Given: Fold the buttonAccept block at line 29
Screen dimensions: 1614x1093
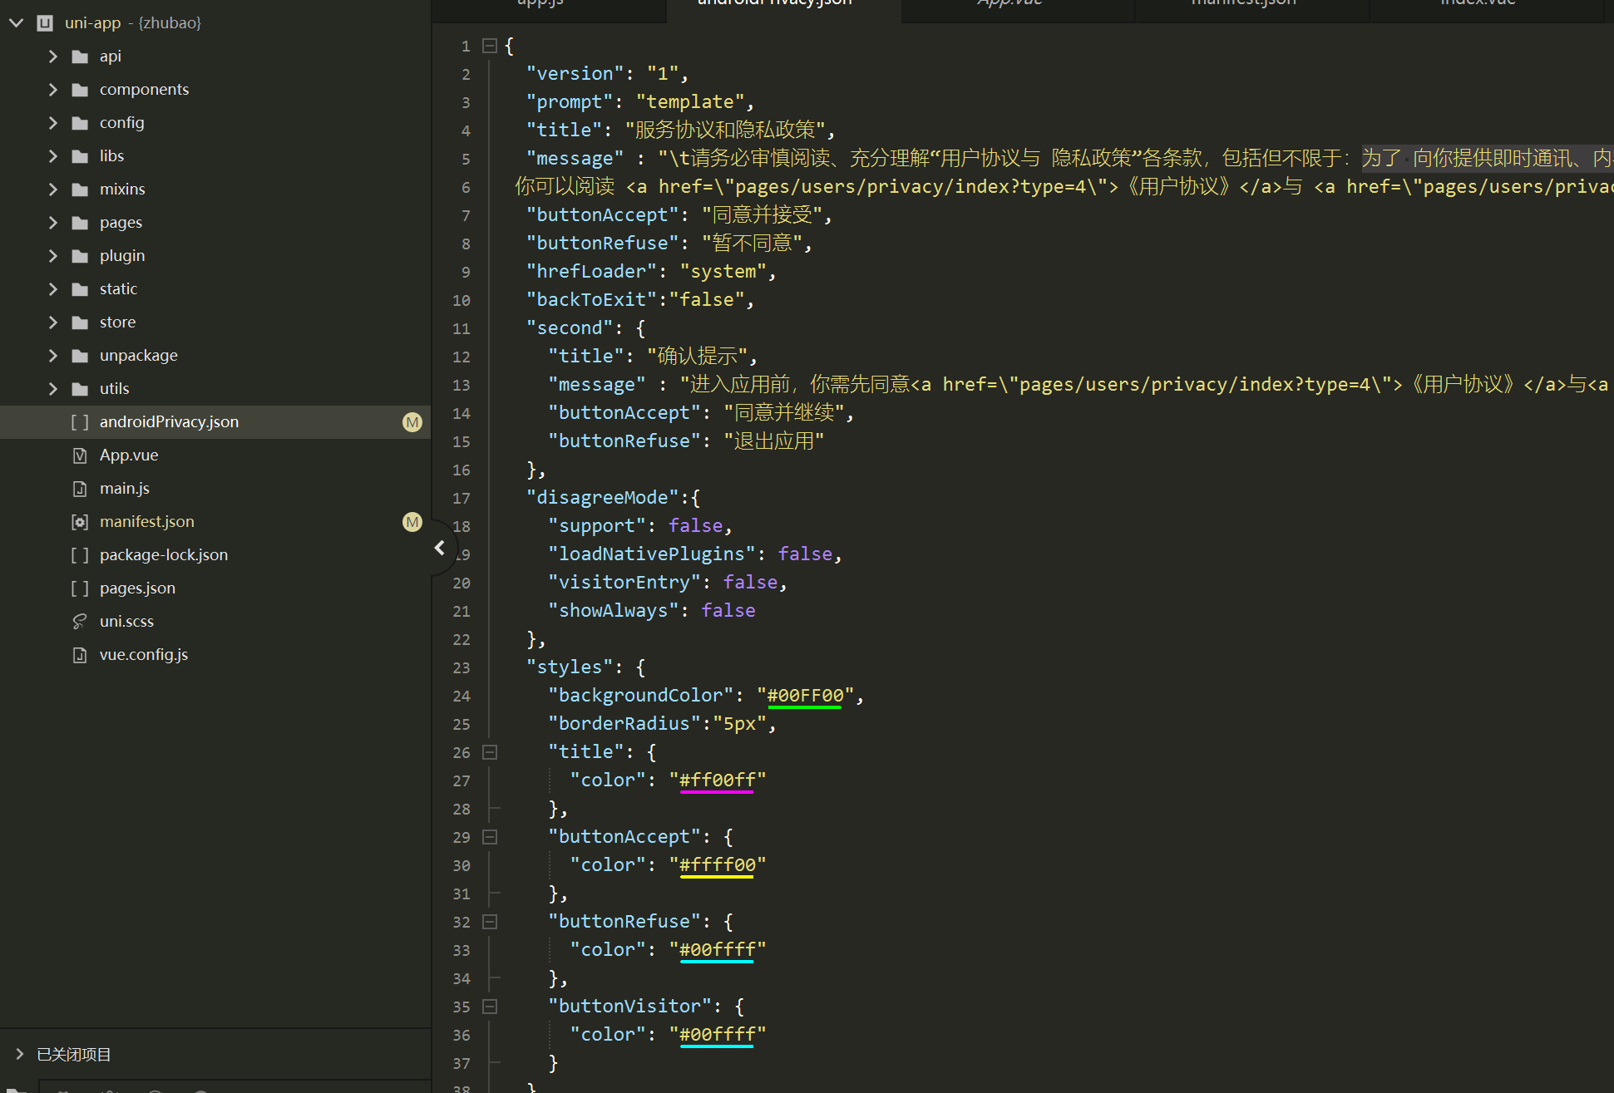Looking at the screenshot, I should 490,837.
